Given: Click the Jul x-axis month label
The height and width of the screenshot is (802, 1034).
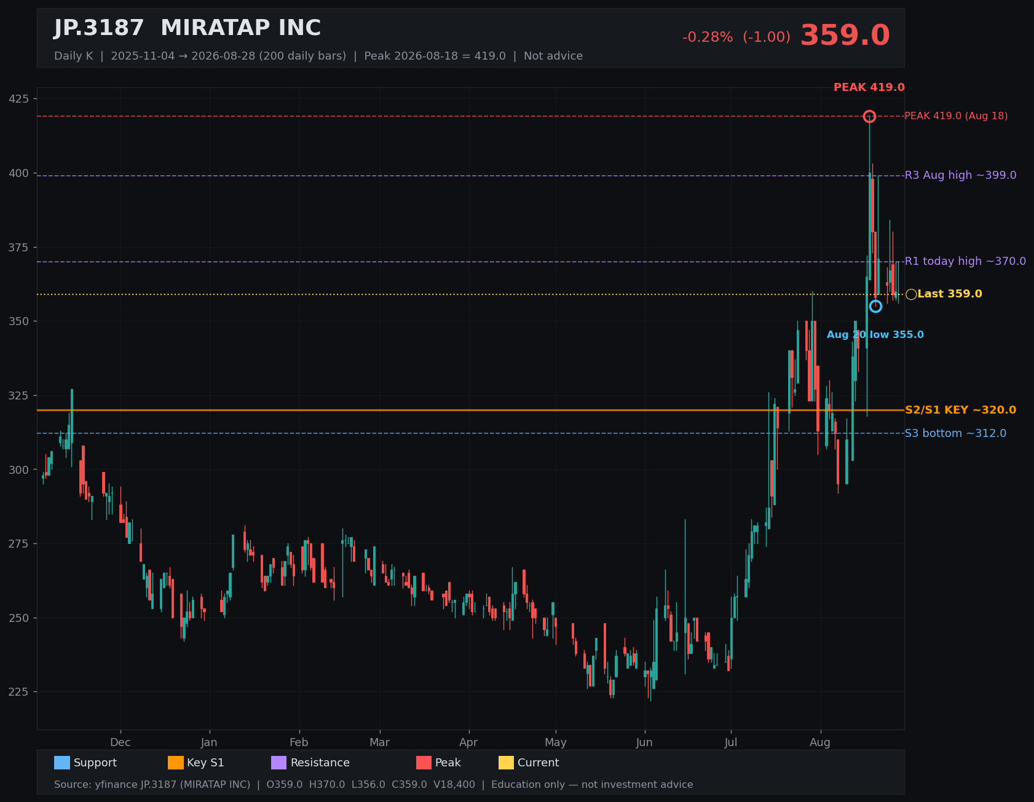Looking at the screenshot, I should (731, 742).
